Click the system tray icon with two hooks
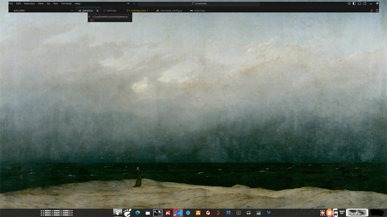The width and height of the screenshot is (387, 217). click(342, 213)
